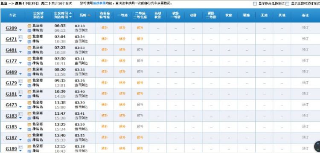Select 候补 under 二等座 for G187

(140, 137)
